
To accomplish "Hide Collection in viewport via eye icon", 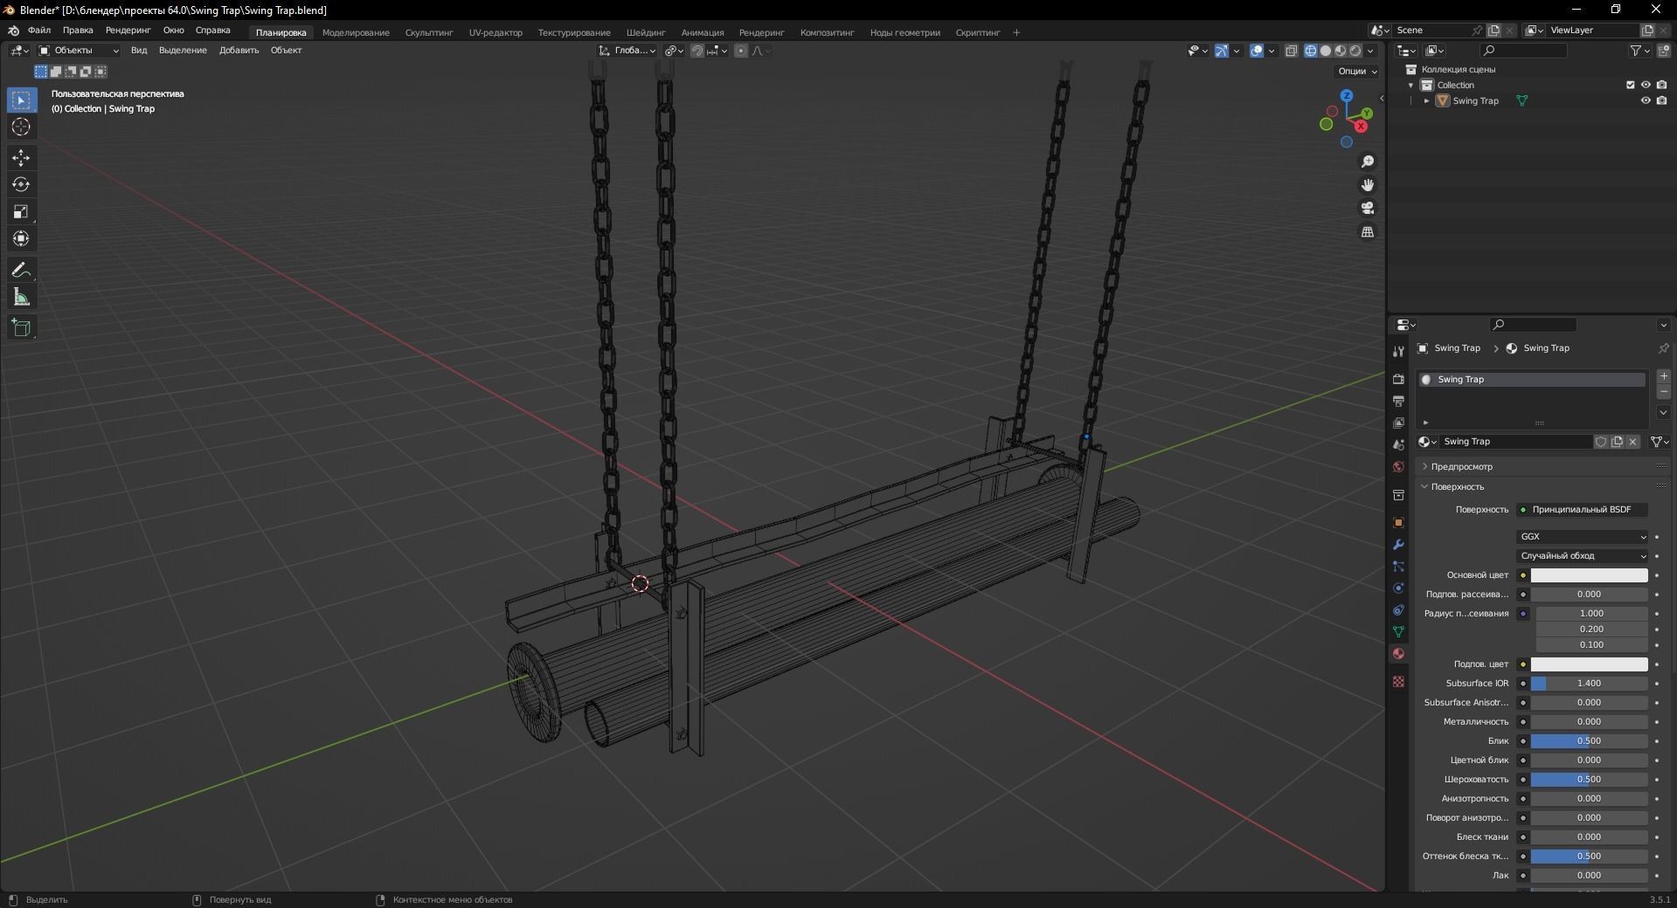I will coord(1646,85).
